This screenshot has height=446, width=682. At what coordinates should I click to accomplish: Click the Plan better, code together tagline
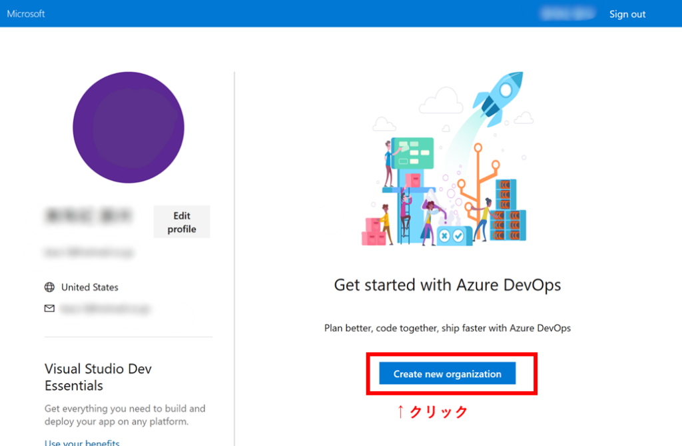pyautogui.click(x=447, y=328)
